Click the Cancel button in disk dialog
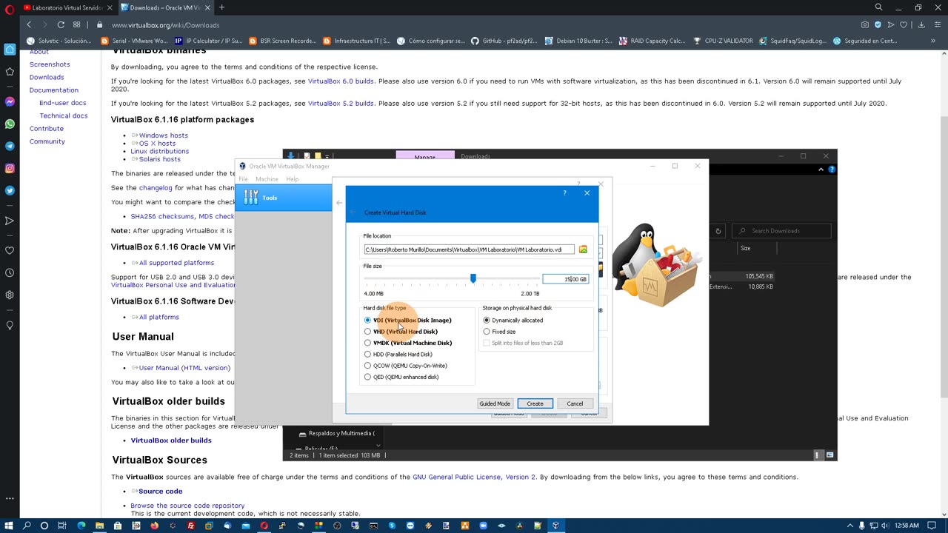Screen dimensions: 948x533 (575, 403)
